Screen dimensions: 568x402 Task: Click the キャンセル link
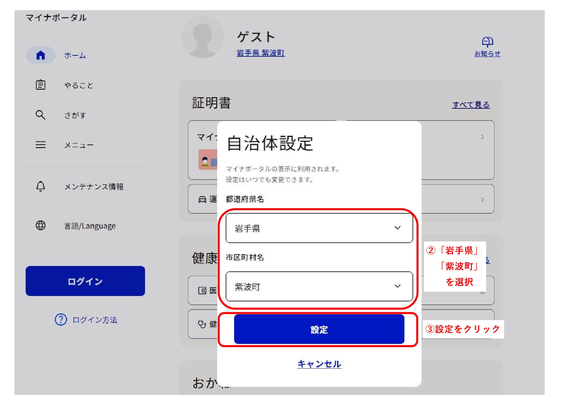click(319, 364)
